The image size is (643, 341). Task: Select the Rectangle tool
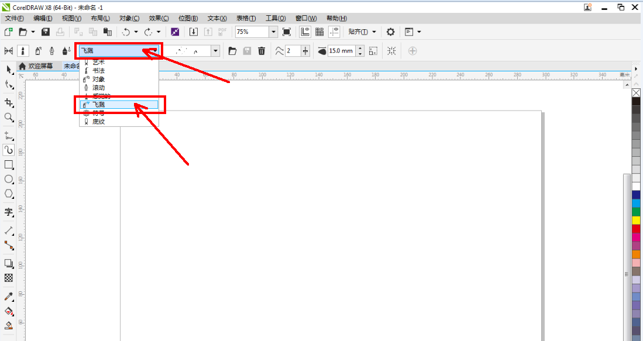pos(9,165)
